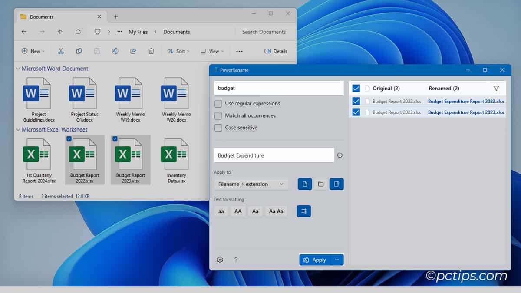
Task: Enable Use regular expressions checkbox
Action: (x=218, y=103)
